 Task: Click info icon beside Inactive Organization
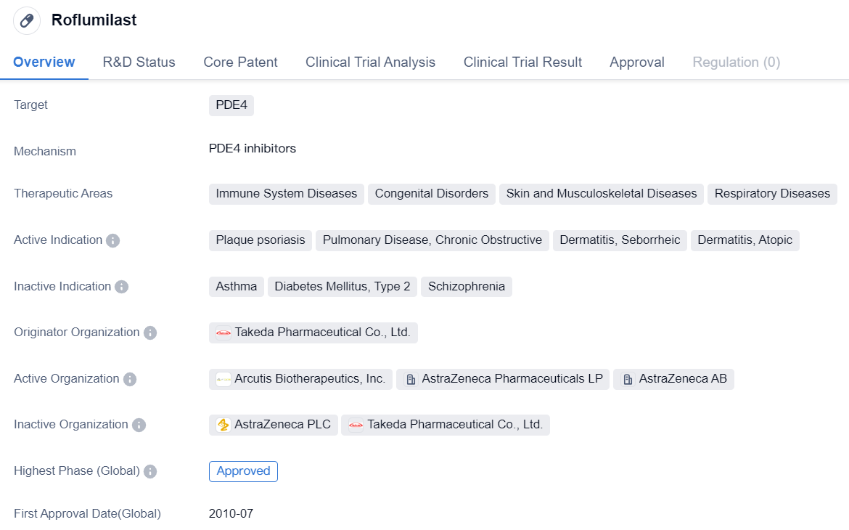click(139, 425)
